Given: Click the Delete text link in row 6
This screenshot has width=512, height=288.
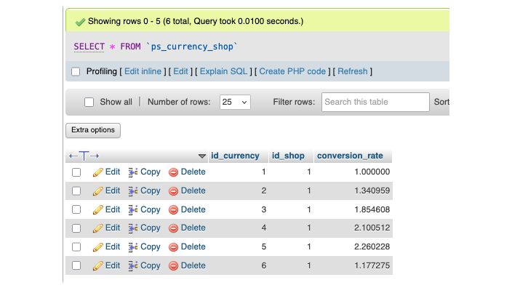Looking at the screenshot, I should pyautogui.click(x=193, y=265).
